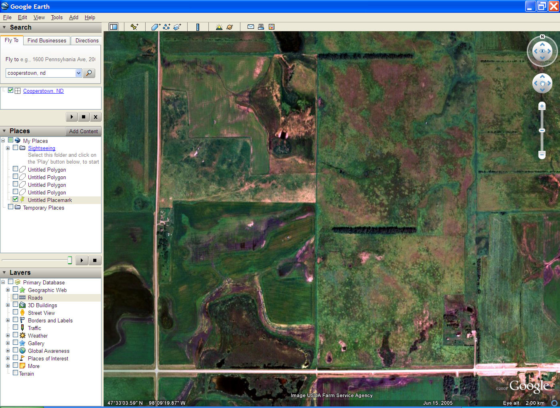Select the Fly To tab

click(x=12, y=40)
